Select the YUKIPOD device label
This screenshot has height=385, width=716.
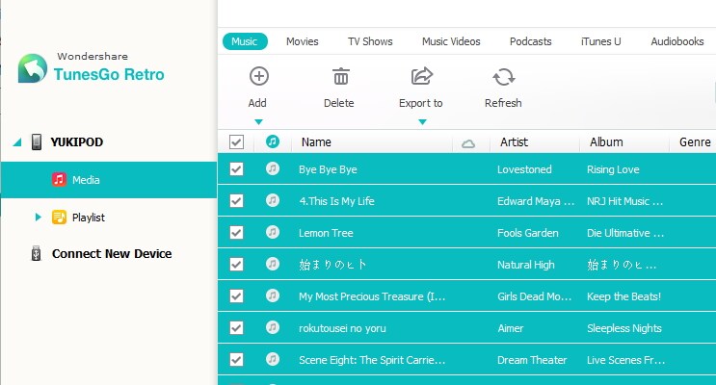point(77,142)
